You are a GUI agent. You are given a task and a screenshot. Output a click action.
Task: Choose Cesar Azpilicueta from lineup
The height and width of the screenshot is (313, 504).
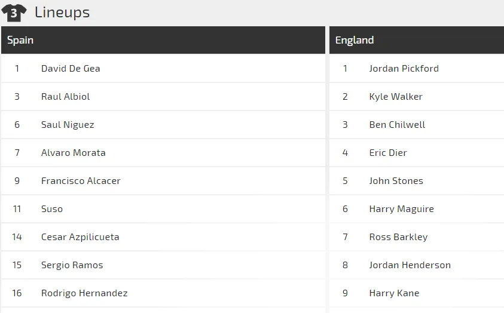pos(80,237)
